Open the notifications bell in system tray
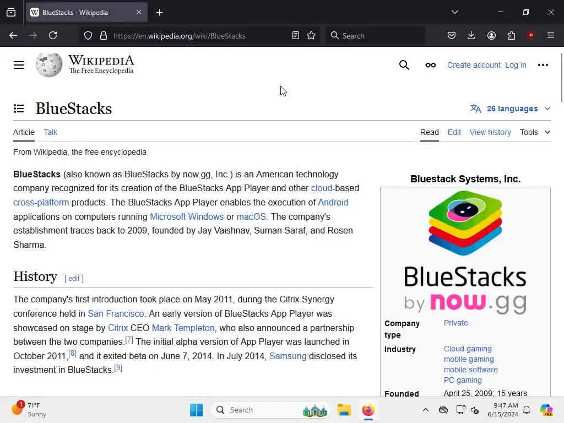The height and width of the screenshot is (423, 564). click(x=527, y=410)
